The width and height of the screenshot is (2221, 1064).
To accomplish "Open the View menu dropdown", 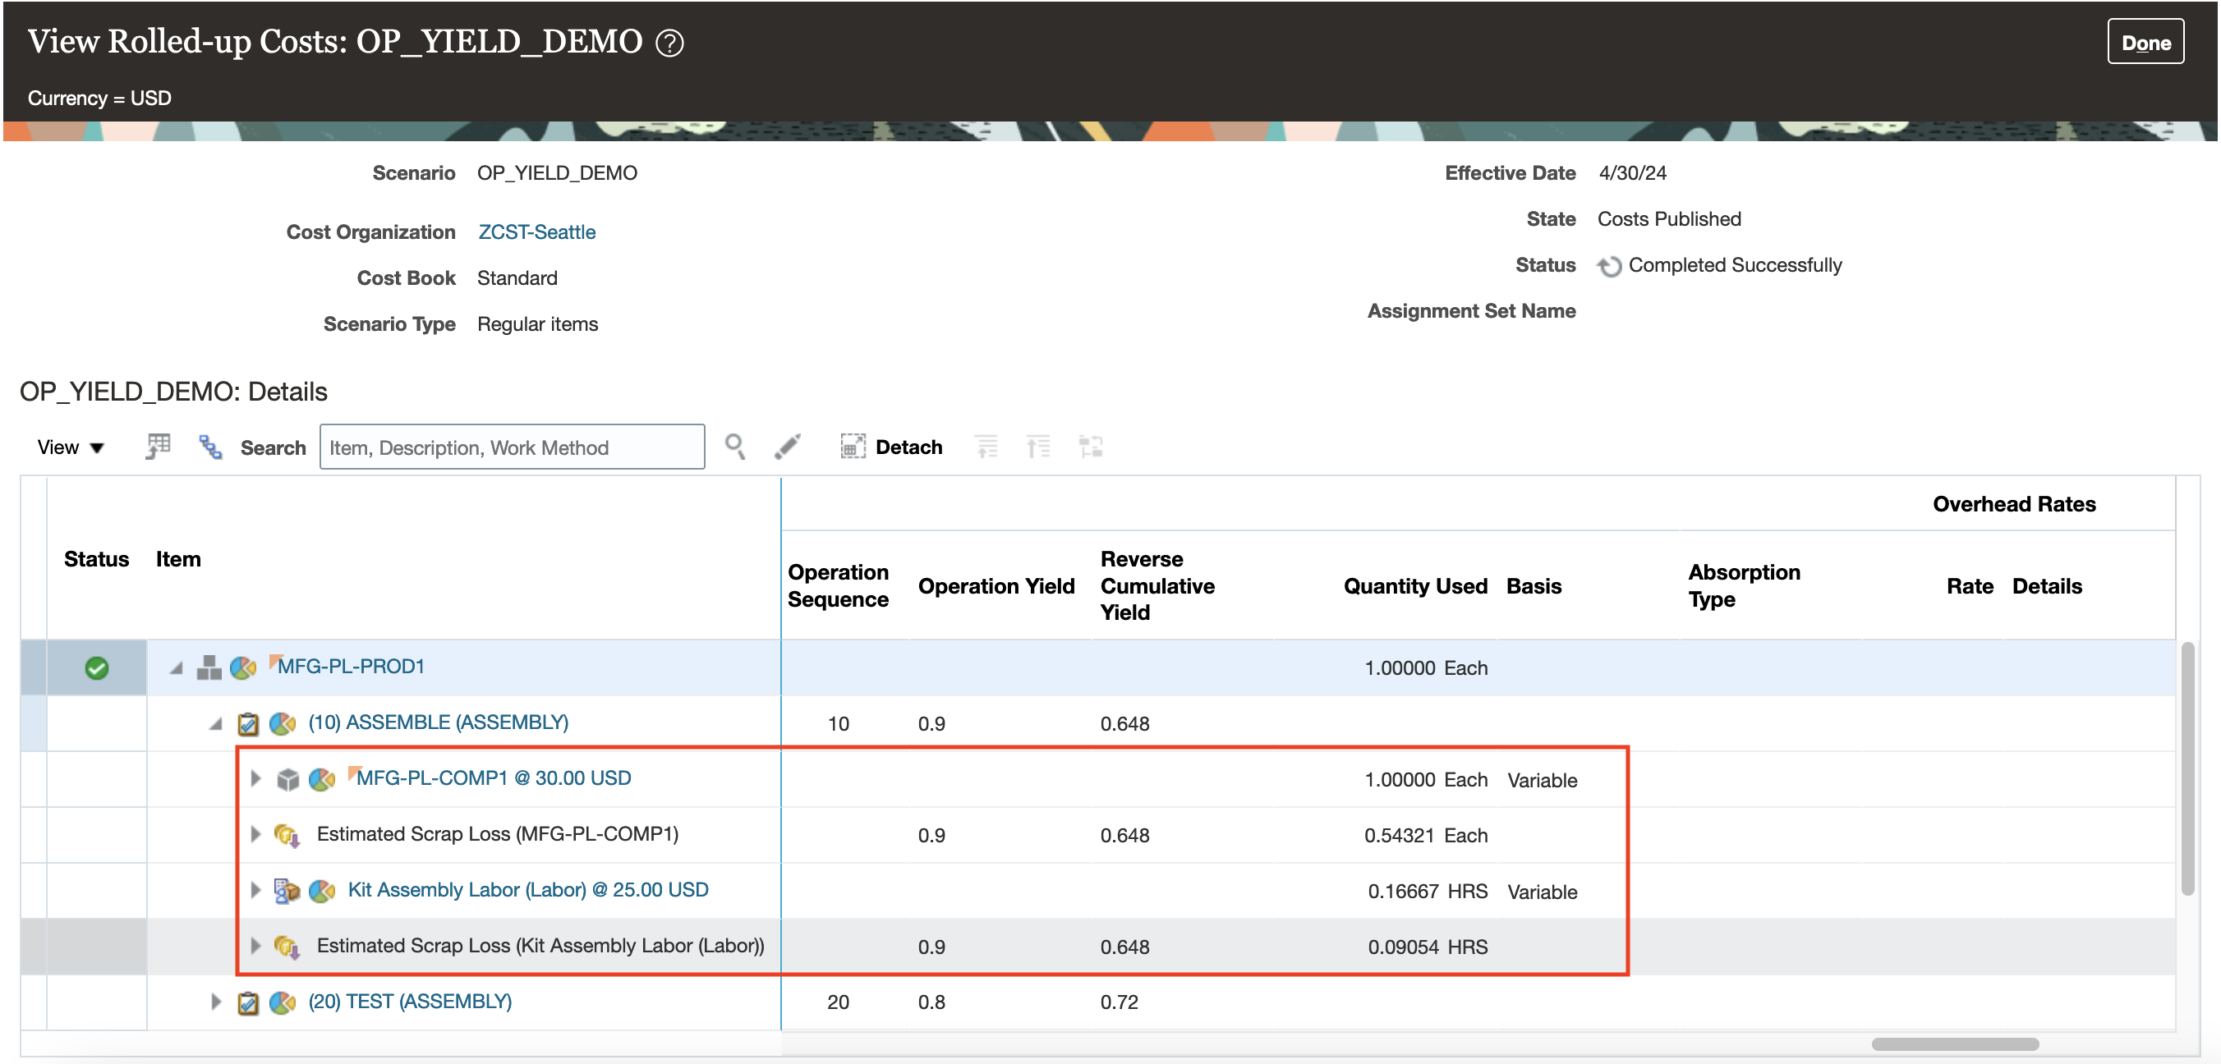I will 71,447.
